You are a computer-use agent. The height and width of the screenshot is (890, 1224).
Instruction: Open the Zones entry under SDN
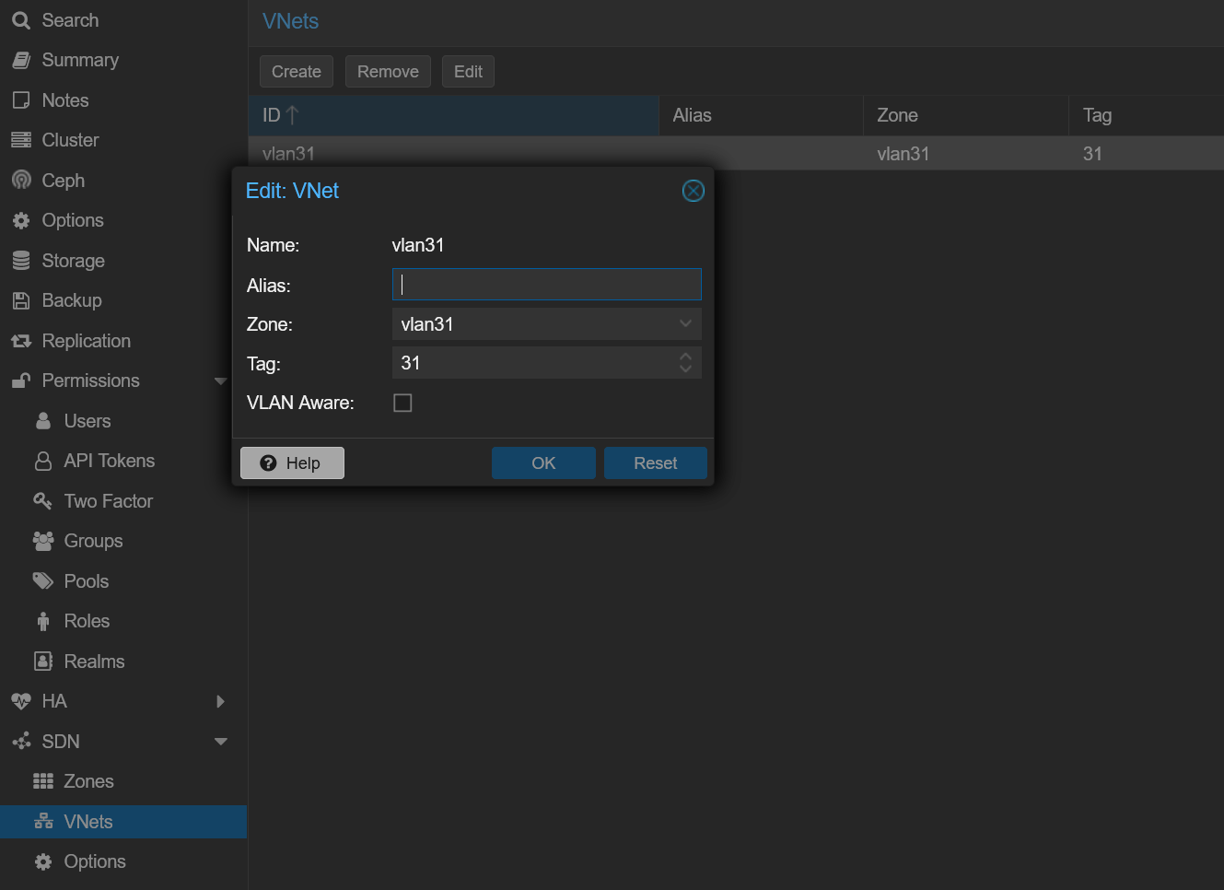pos(87,780)
